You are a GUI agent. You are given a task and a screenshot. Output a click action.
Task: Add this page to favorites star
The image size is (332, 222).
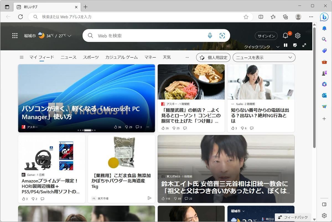coord(246,17)
